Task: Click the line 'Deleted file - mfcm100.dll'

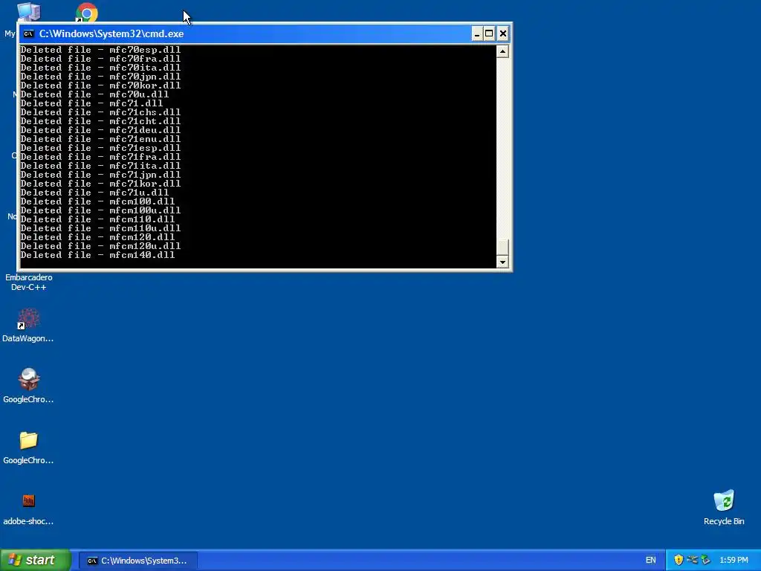Action: (97, 201)
